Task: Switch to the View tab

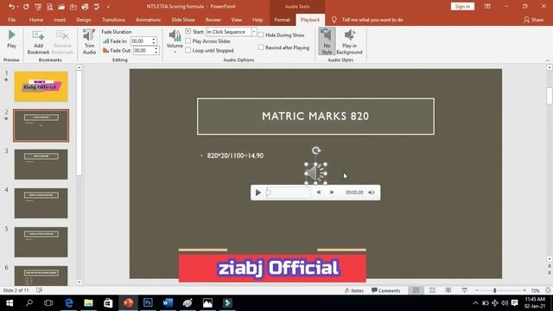Action: 236,20
